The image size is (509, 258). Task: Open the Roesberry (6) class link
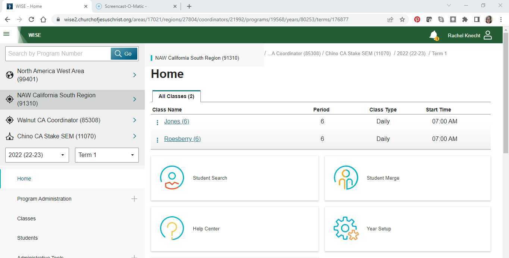point(182,139)
